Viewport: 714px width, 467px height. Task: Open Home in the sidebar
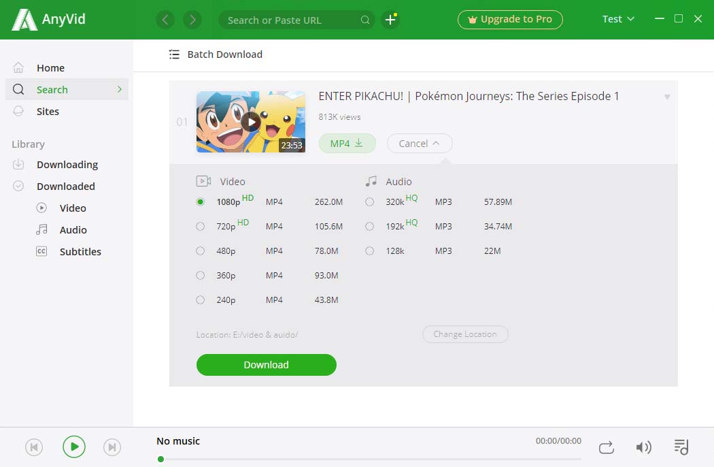[x=67, y=67]
